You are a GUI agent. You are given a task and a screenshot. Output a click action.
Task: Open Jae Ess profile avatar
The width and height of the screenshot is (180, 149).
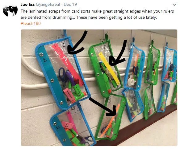coord(10,11)
